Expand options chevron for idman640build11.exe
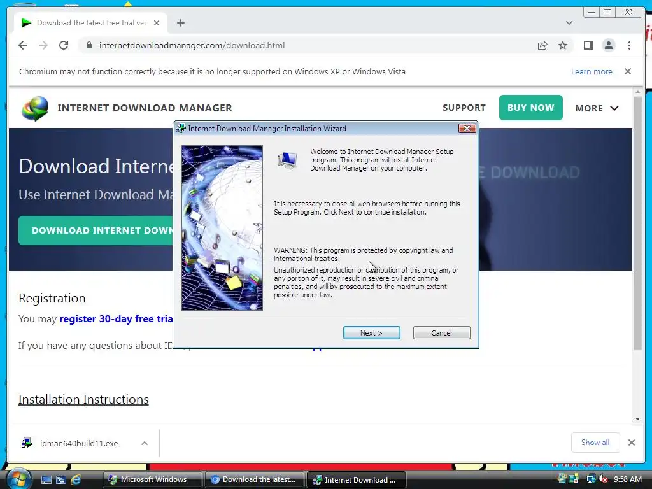This screenshot has height=489, width=652. click(145, 443)
